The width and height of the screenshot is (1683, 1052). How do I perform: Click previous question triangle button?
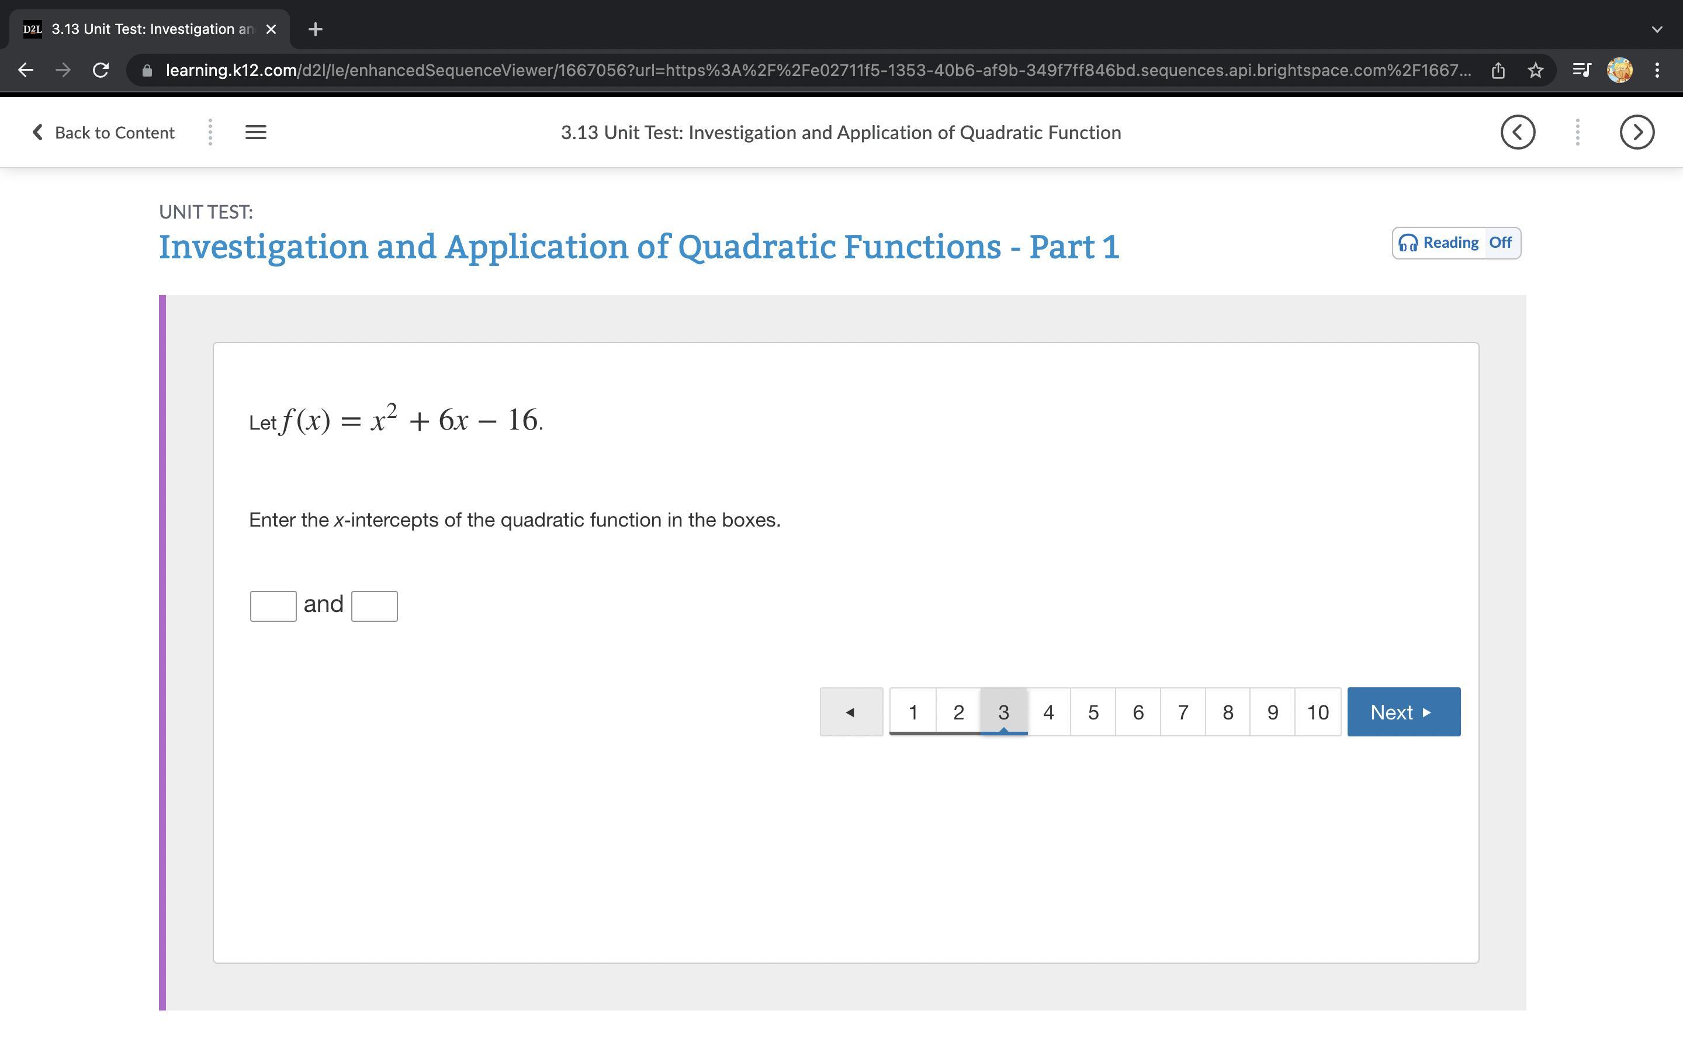pyautogui.click(x=850, y=712)
